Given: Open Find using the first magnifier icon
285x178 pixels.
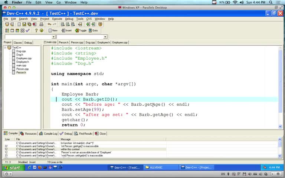Looking at the screenshot, I should [62, 24].
